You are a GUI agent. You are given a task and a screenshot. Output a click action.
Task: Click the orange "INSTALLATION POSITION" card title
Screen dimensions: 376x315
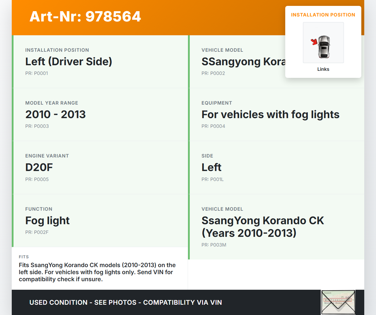click(x=323, y=15)
